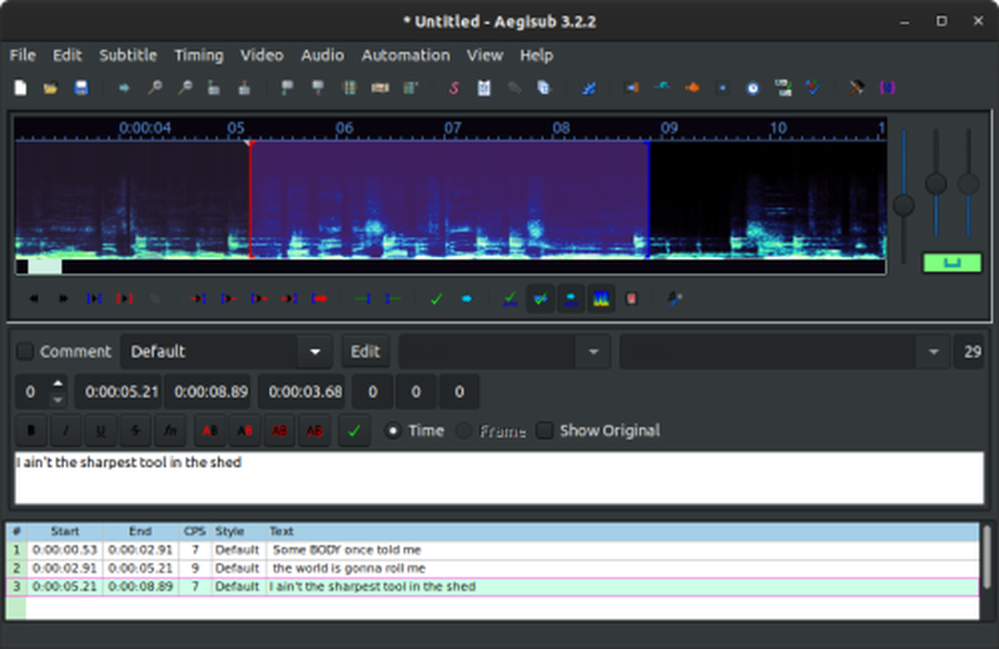Open the Video menu
The image size is (999, 649).
[x=262, y=55]
